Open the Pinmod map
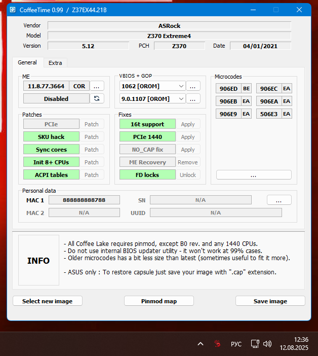The width and height of the screenshot is (318, 356). (x=159, y=301)
